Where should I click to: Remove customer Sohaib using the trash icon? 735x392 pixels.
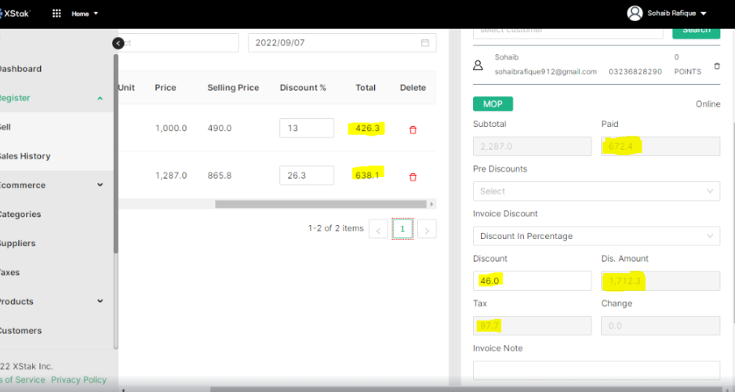[716, 67]
